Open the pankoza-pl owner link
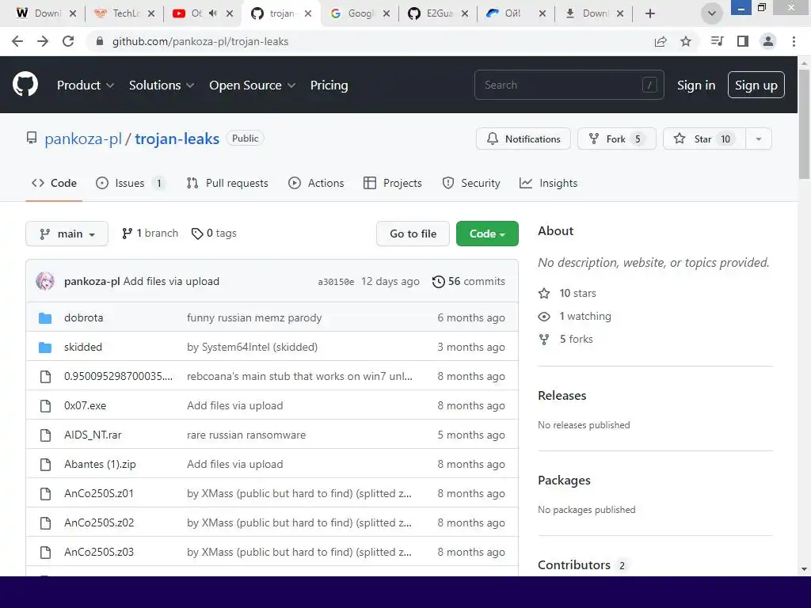The image size is (811, 608). pyautogui.click(x=82, y=139)
